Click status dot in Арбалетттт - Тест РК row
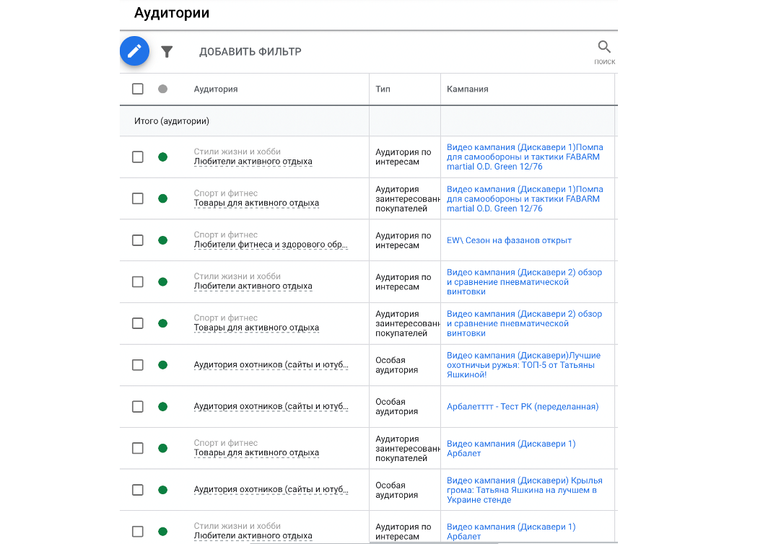This screenshot has width=781, height=544. point(163,407)
